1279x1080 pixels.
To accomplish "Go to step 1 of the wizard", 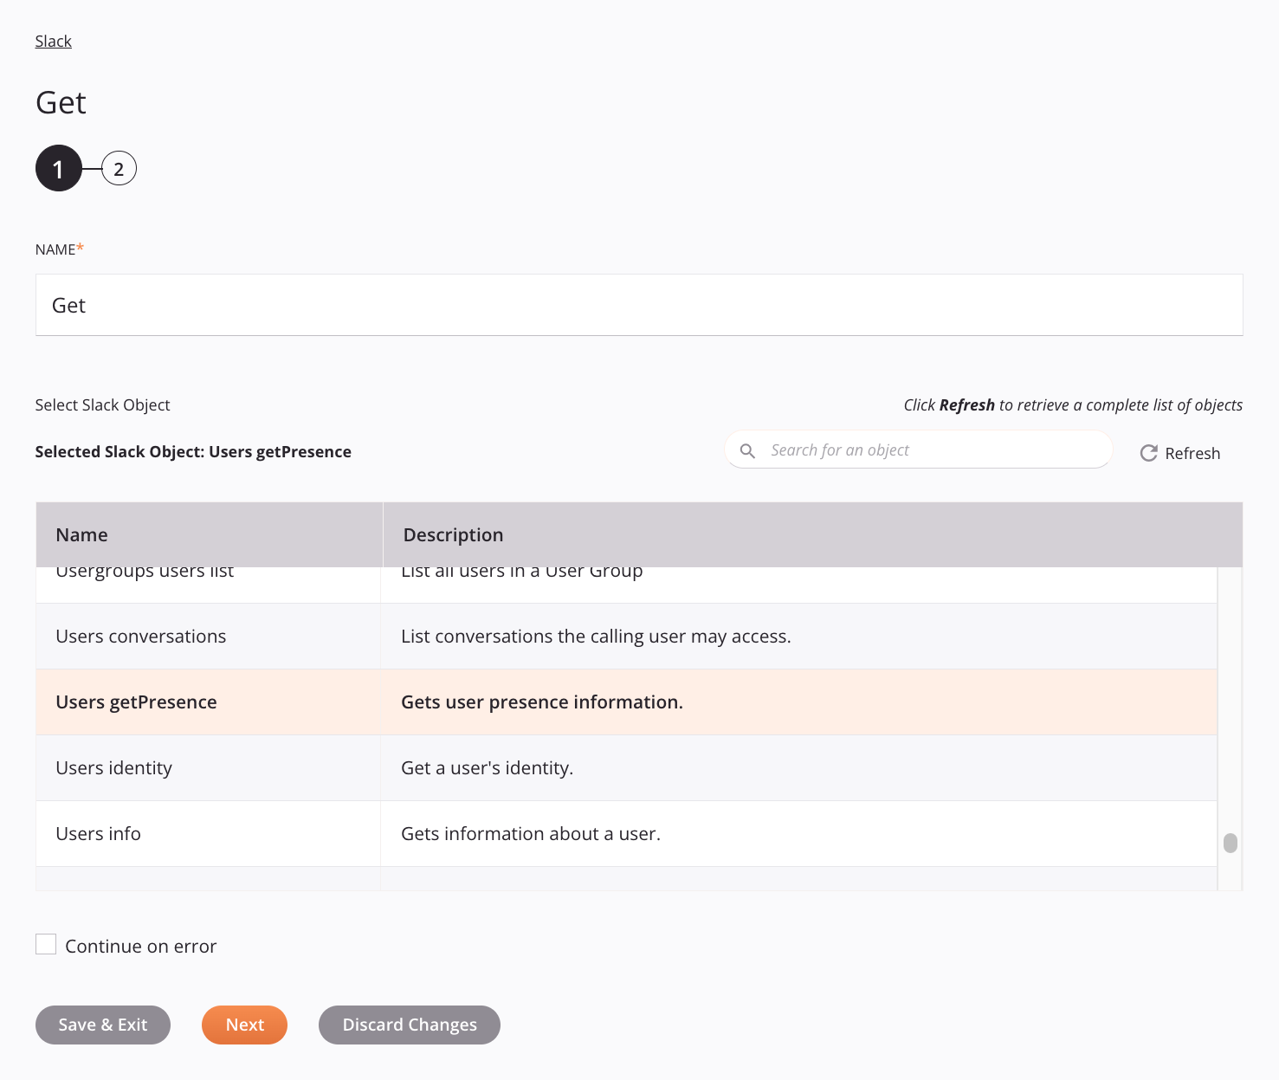I will click(x=58, y=169).
